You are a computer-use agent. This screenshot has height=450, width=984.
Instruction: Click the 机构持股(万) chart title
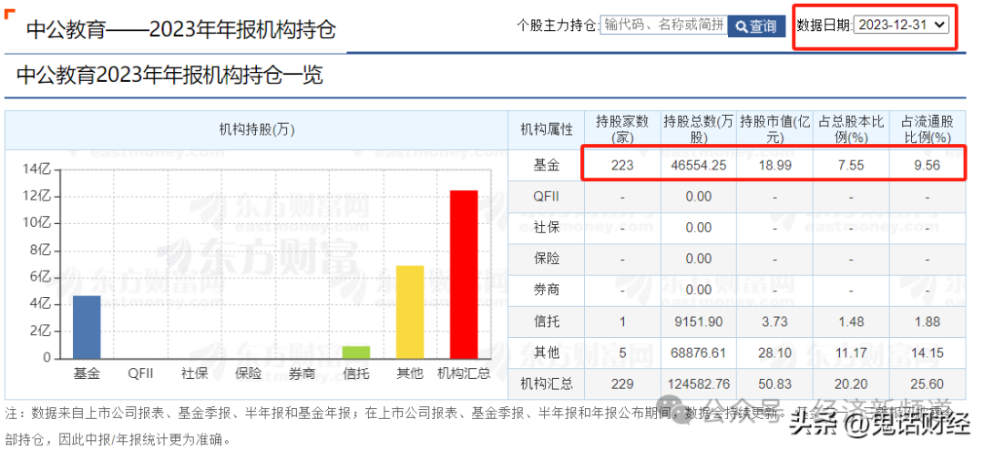tap(257, 130)
